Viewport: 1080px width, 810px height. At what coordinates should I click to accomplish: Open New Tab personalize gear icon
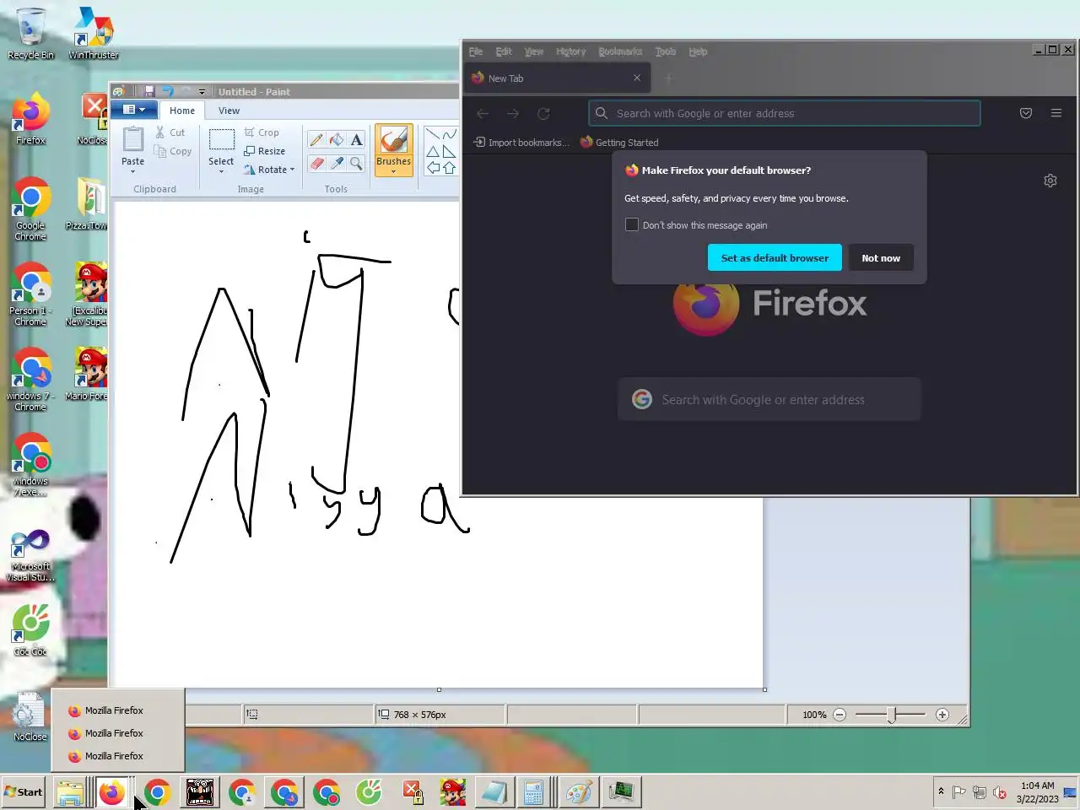(1050, 181)
